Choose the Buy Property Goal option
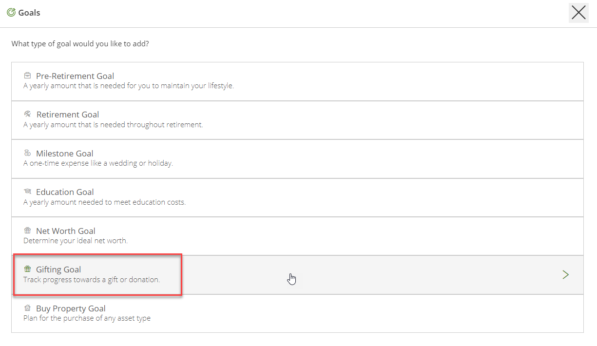 coord(71,308)
